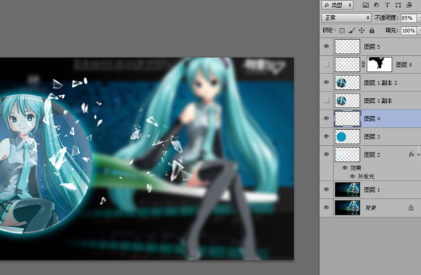Filter layers by adjustment layer icon
The height and width of the screenshot is (275, 421).
pos(376,5)
